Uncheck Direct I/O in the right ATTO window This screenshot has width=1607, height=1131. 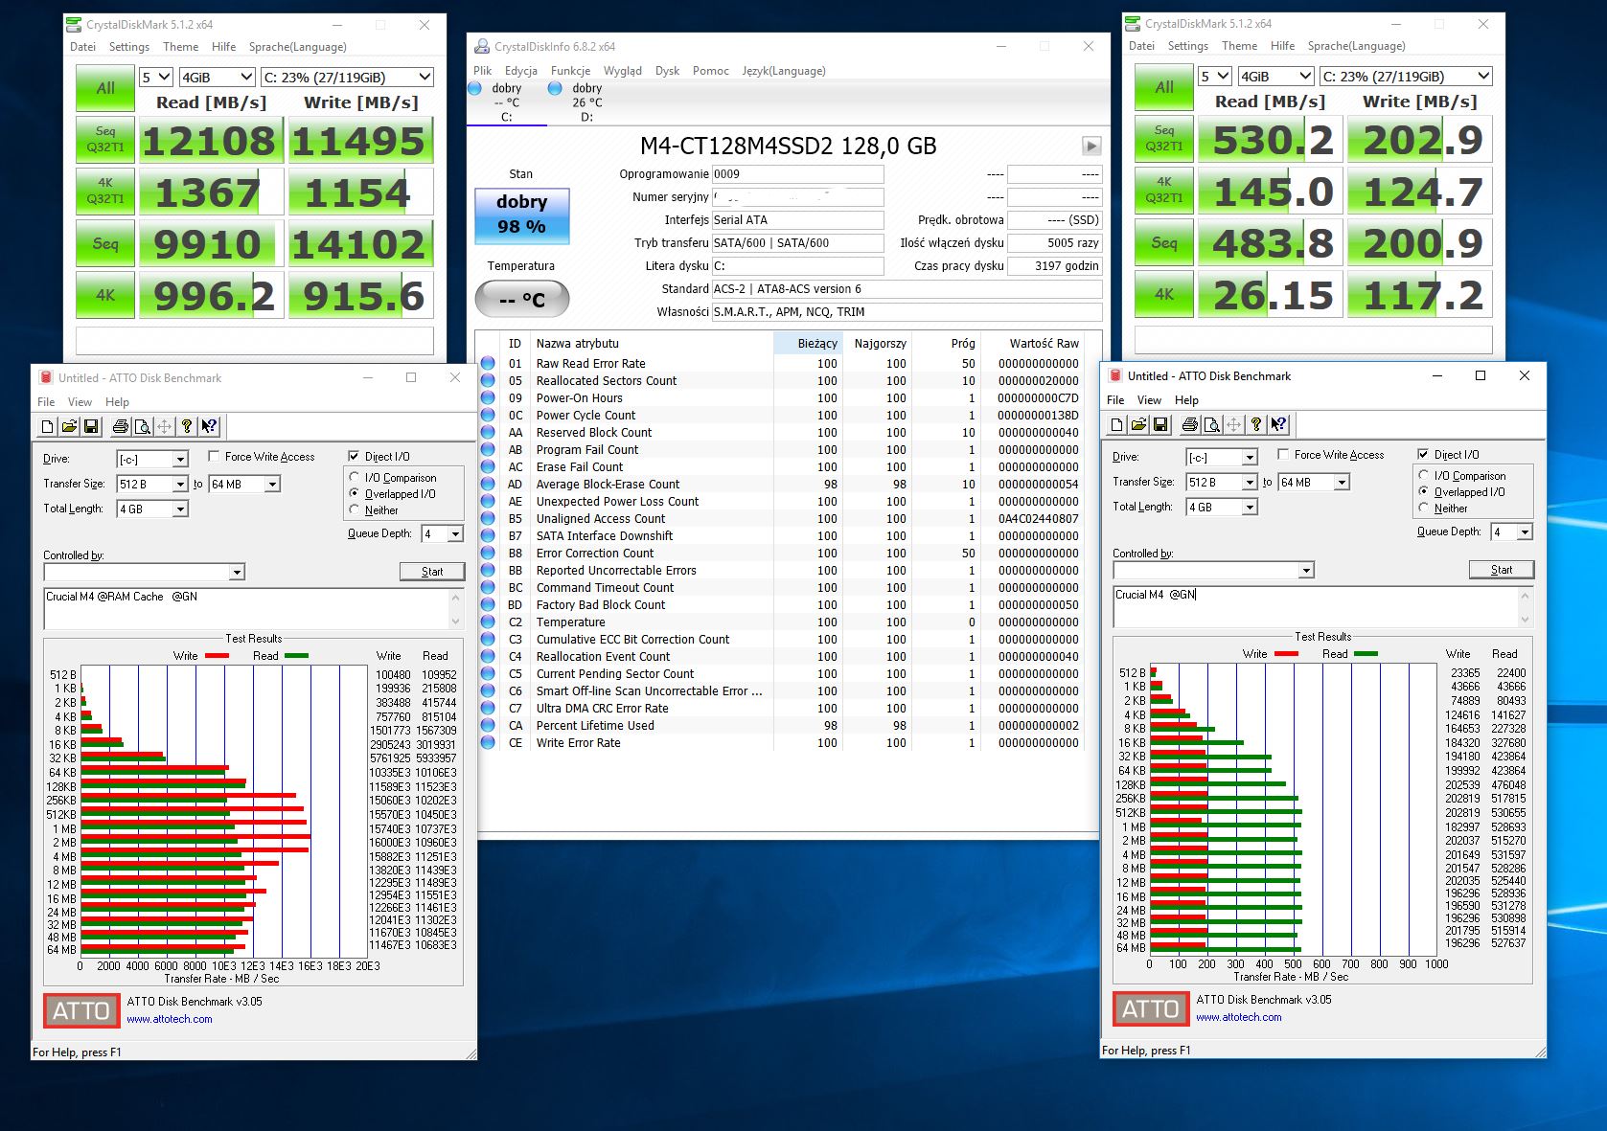(1423, 455)
